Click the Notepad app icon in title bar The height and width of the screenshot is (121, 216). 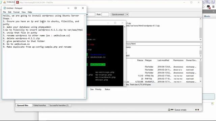[4, 8]
